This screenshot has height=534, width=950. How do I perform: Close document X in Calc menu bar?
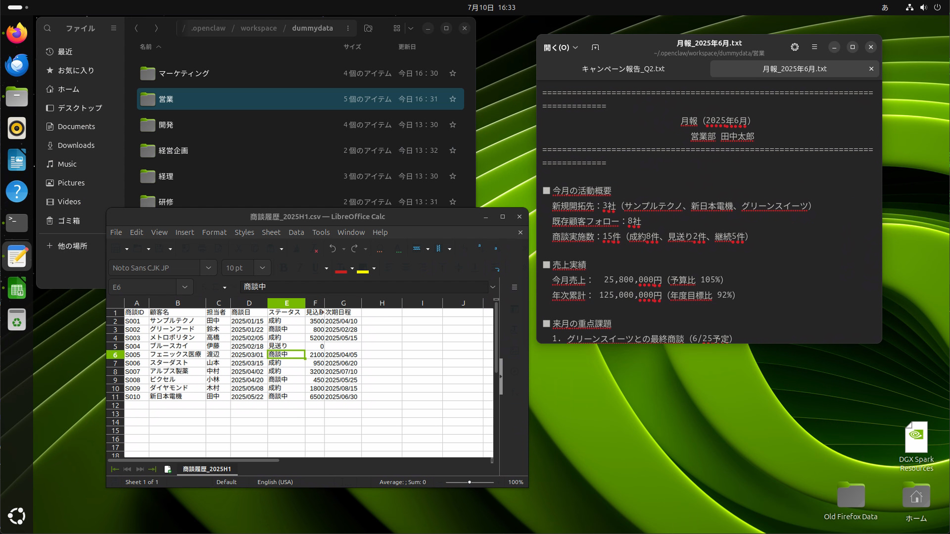[520, 232]
